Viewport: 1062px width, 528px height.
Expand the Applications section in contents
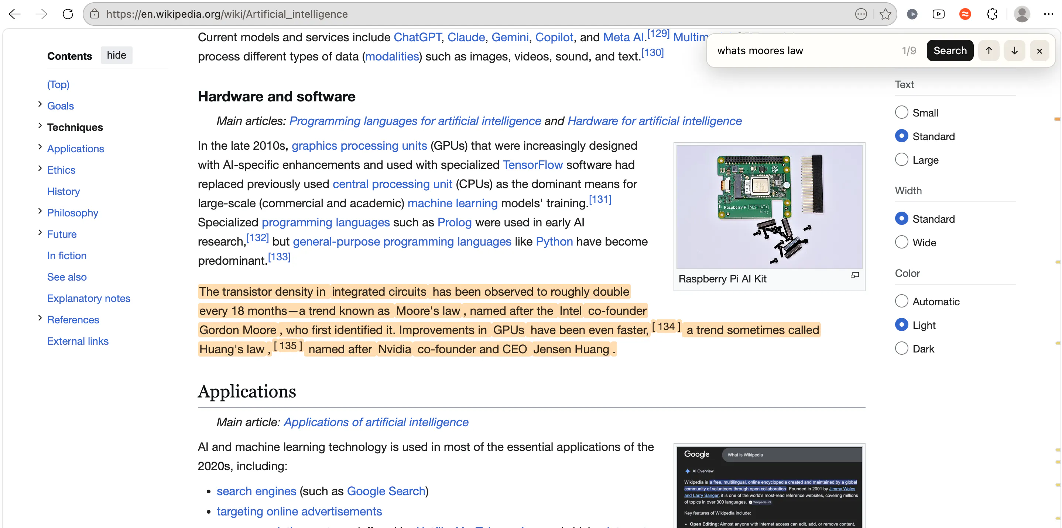[x=40, y=147]
